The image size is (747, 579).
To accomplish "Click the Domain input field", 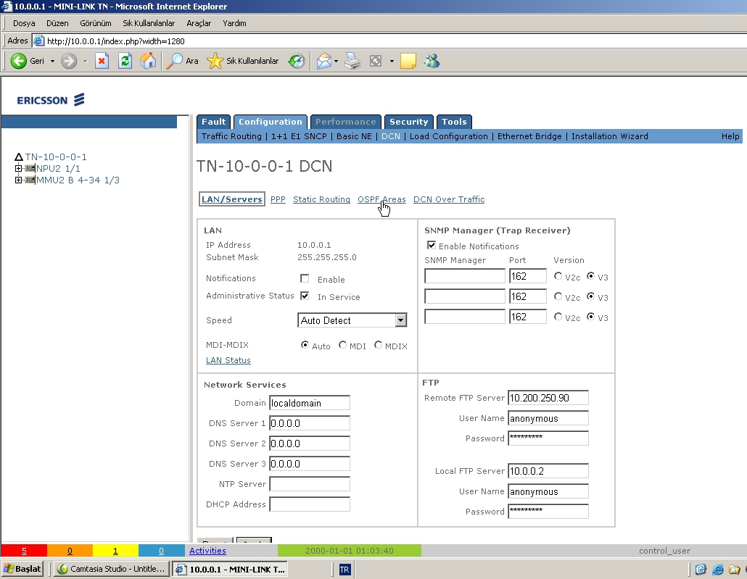I will 310,403.
